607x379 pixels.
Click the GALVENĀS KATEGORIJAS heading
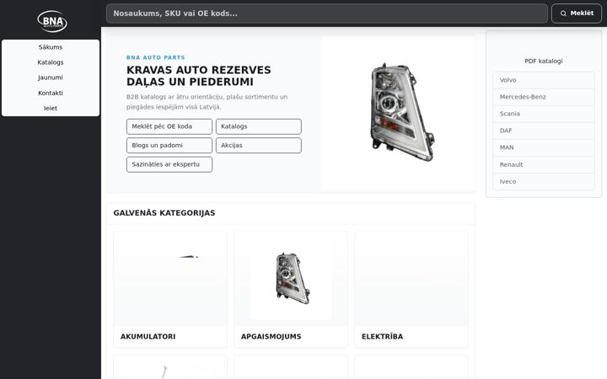164,213
